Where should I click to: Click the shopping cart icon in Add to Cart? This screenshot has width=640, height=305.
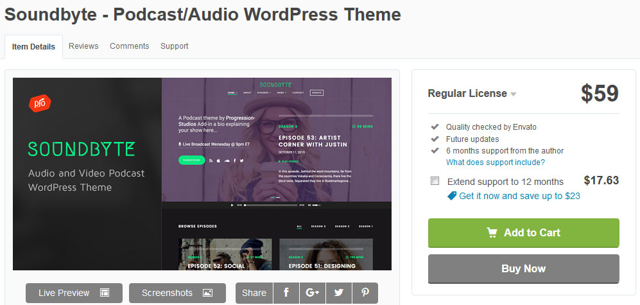492,232
